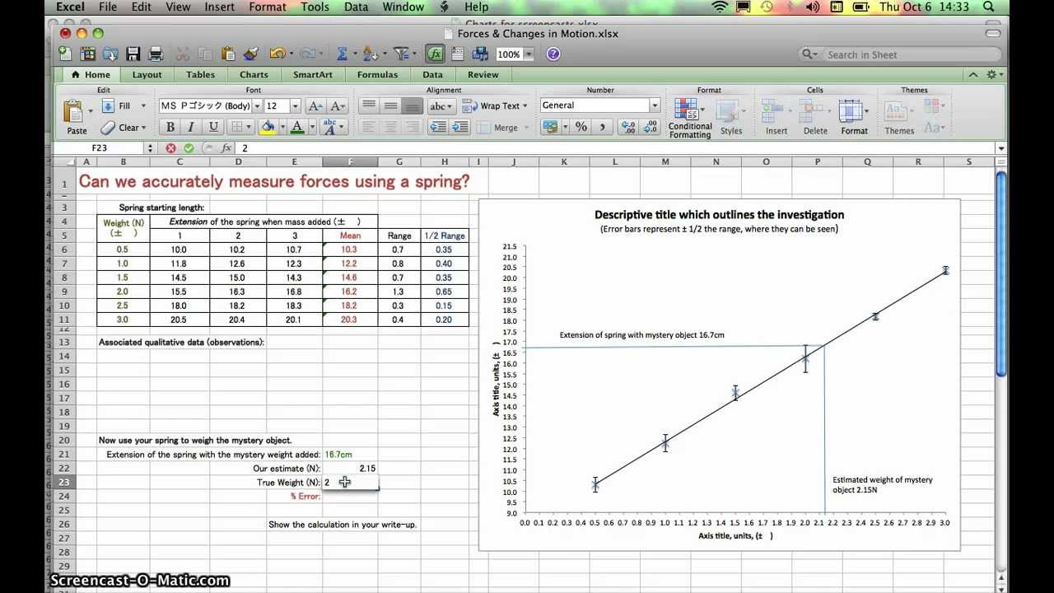
Task: Click the Filter funnel icon
Action: [401, 54]
